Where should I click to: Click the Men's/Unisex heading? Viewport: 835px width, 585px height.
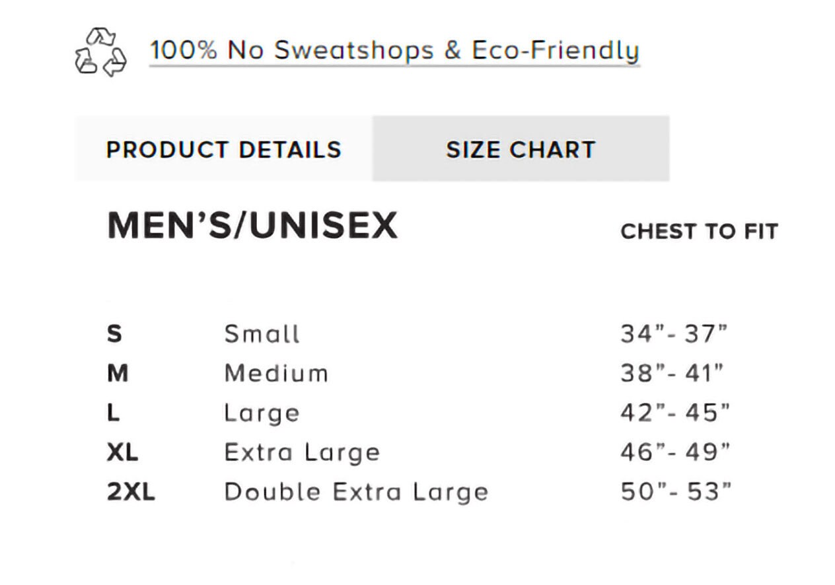[x=252, y=226]
